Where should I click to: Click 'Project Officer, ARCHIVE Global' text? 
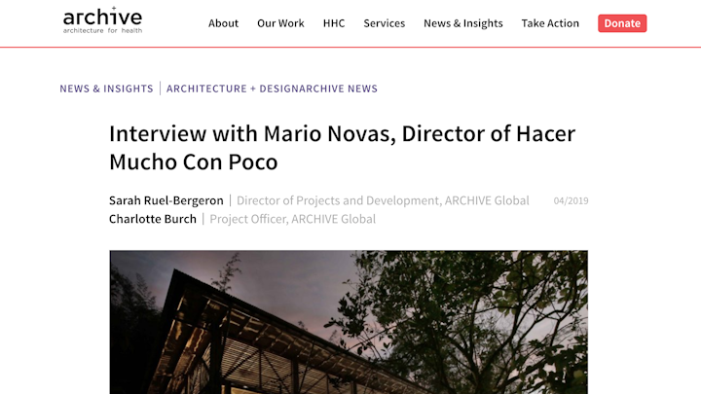292,219
